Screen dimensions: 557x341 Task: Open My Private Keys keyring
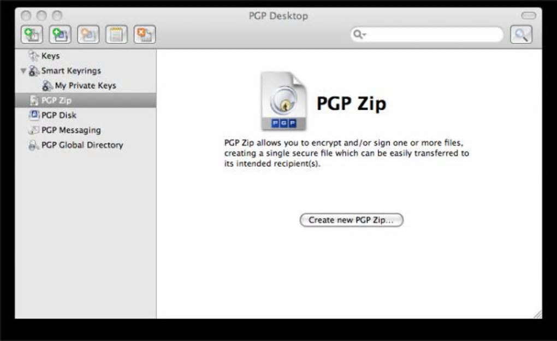coord(86,86)
